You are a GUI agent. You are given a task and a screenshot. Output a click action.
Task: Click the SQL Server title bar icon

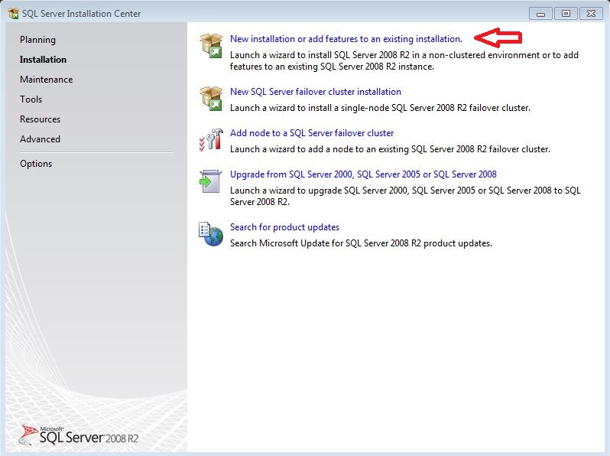pyautogui.click(x=13, y=14)
